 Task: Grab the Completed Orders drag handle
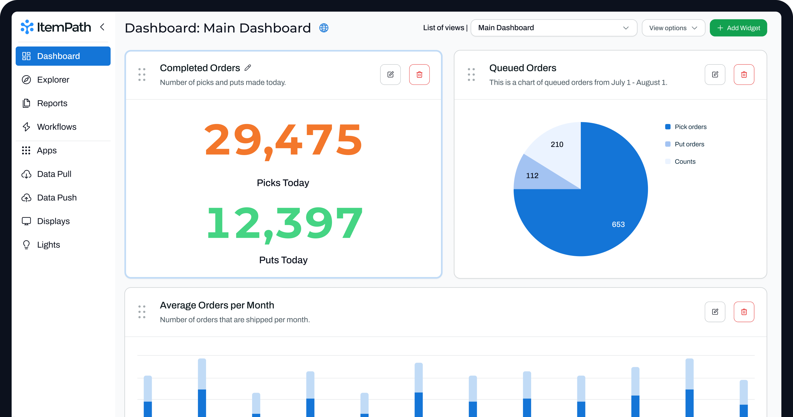click(142, 74)
